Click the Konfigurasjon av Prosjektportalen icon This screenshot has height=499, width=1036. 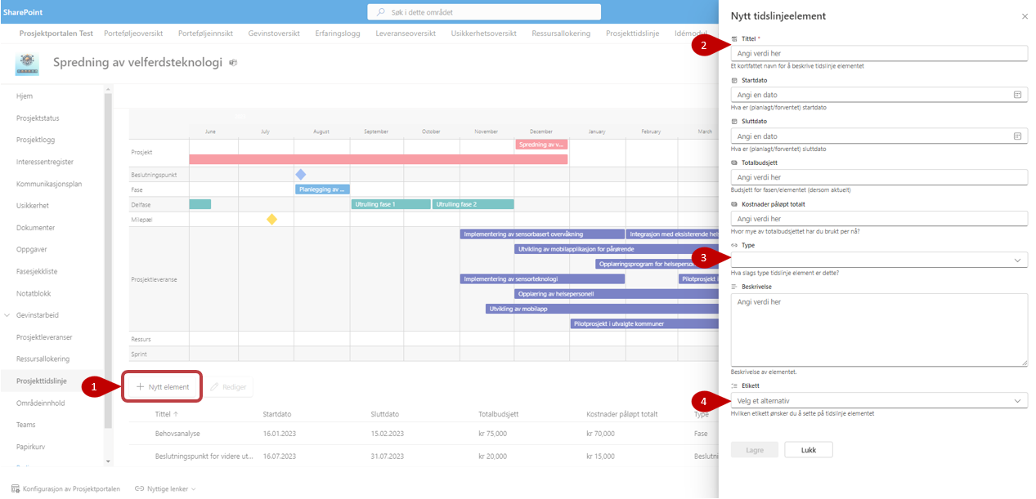[16, 488]
